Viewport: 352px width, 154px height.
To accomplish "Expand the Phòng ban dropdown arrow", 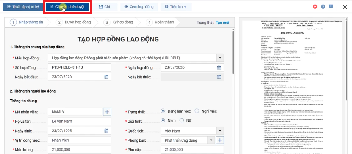I will (211, 140).
